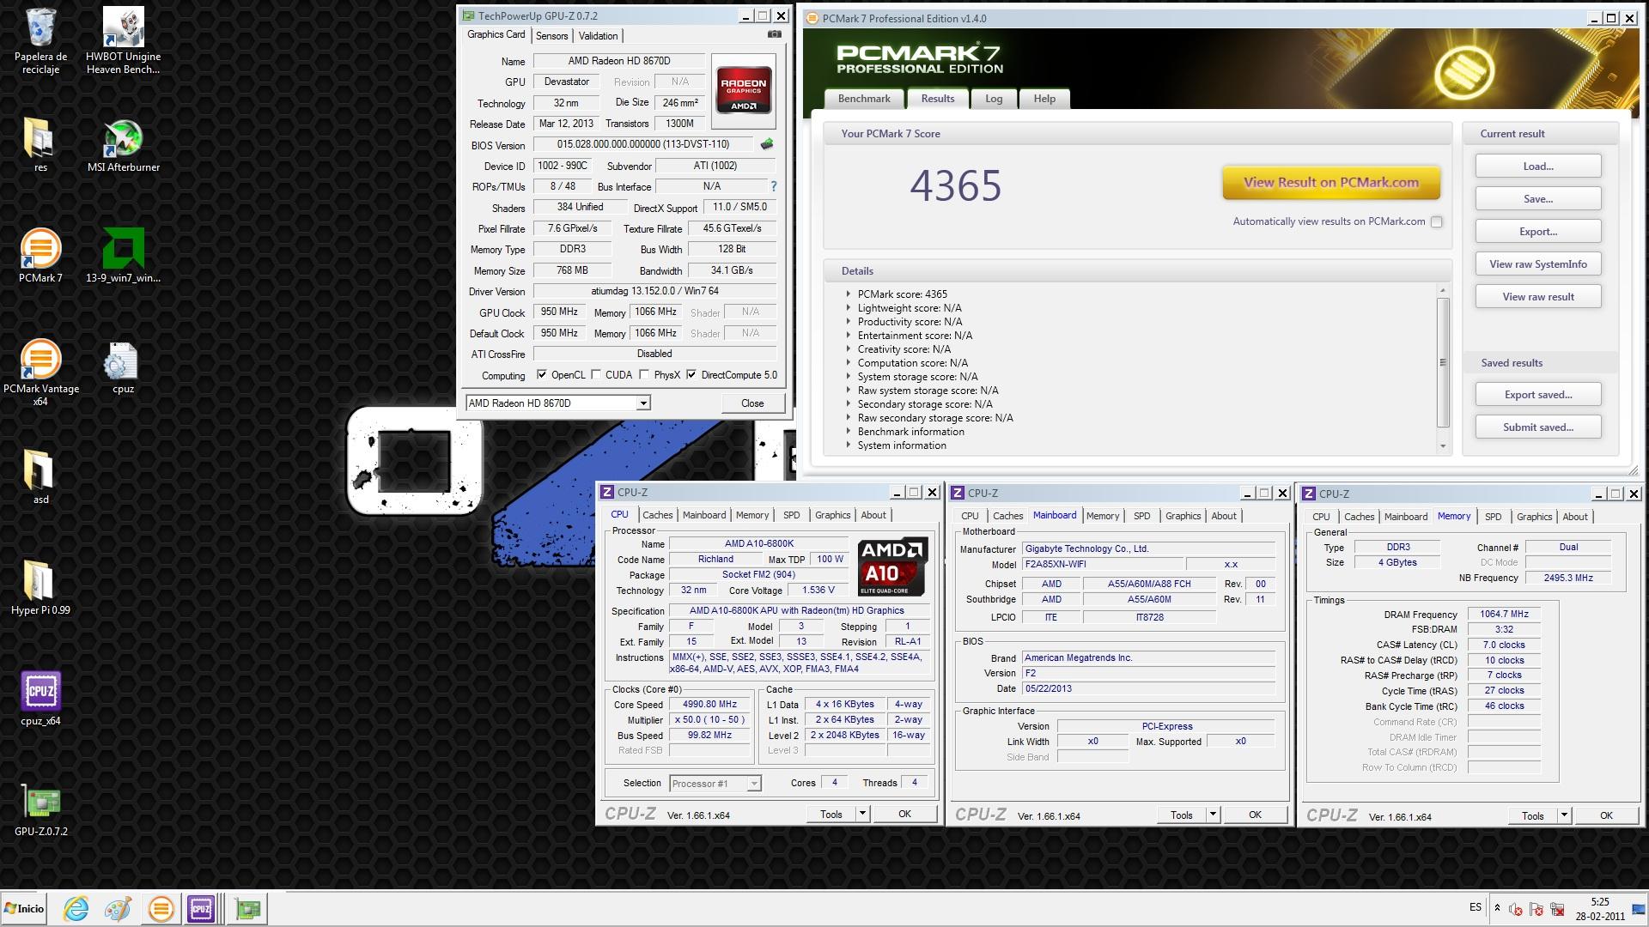Click View raw SystemInfo button
This screenshot has height=927, width=1649.
click(x=1538, y=264)
